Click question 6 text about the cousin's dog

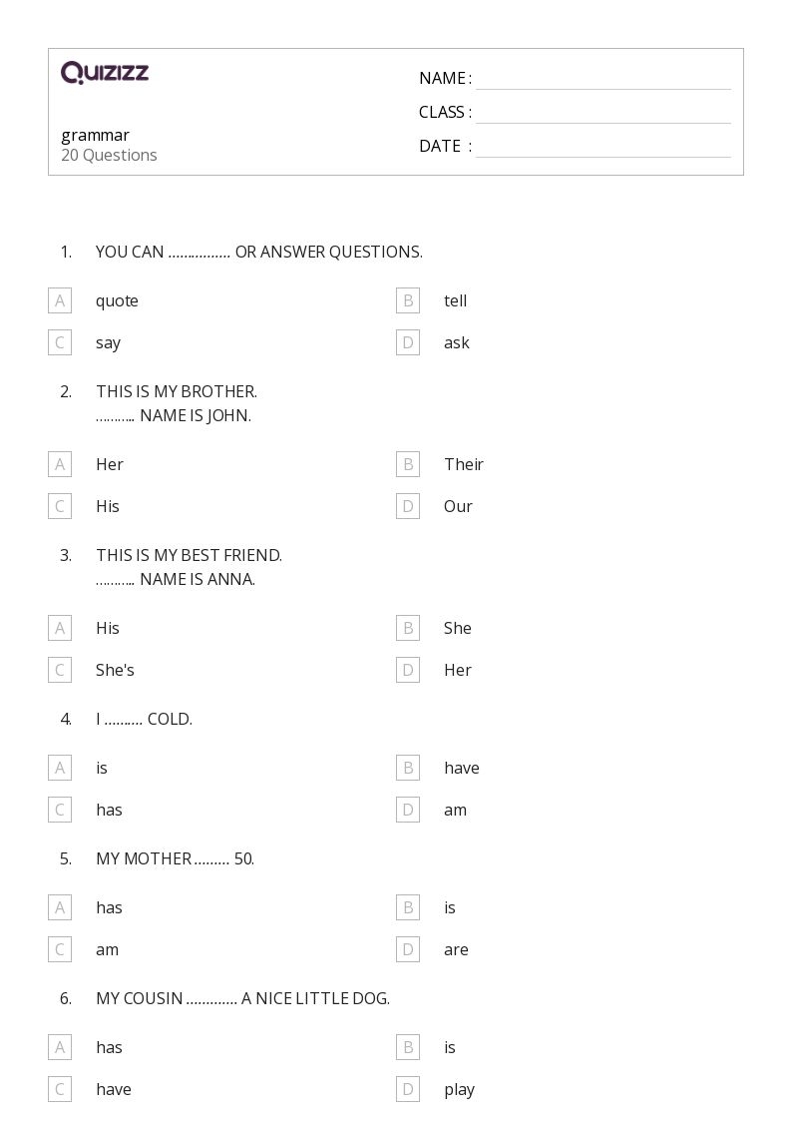point(242,998)
